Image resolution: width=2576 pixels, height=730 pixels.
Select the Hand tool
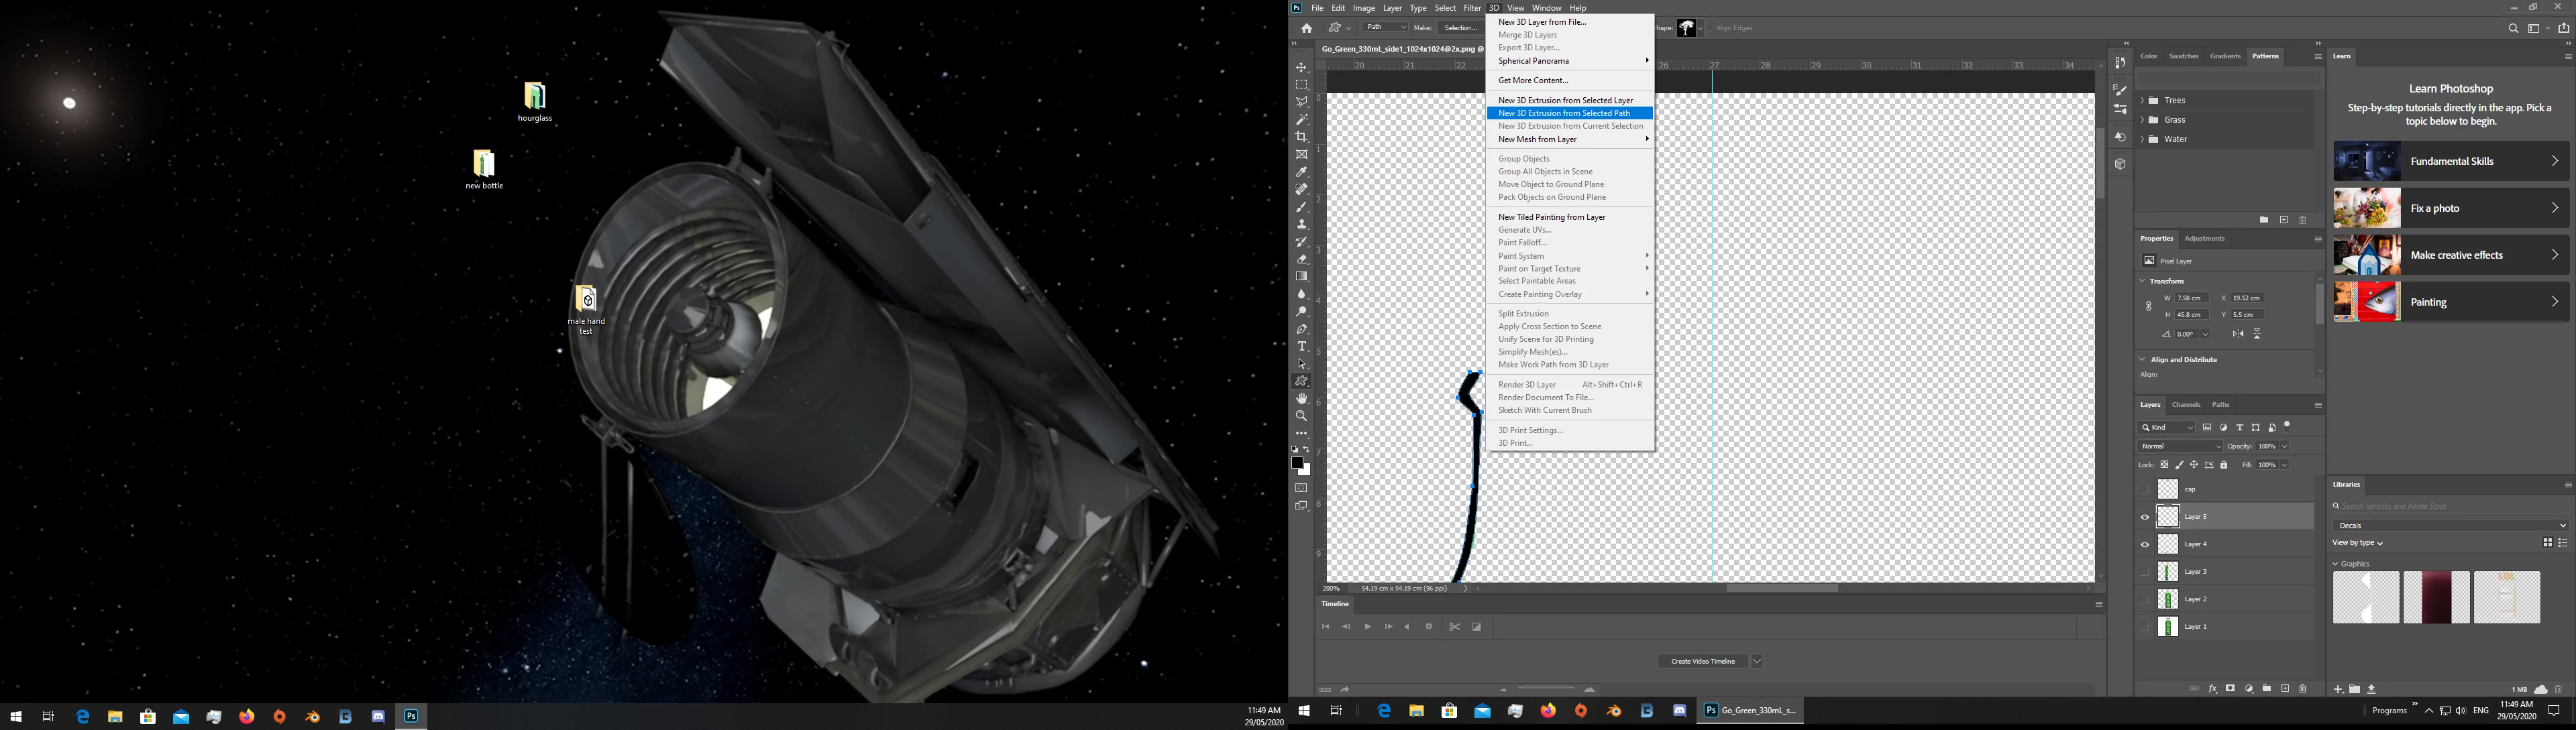click(x=1301, y=398)
